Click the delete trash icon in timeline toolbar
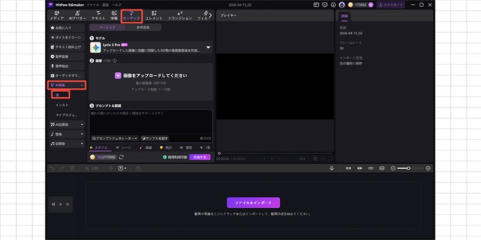 pos(72,168)
